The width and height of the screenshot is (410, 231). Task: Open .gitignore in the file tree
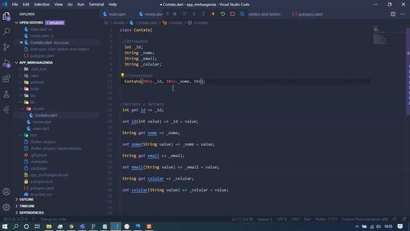click(x=38, y=155)
